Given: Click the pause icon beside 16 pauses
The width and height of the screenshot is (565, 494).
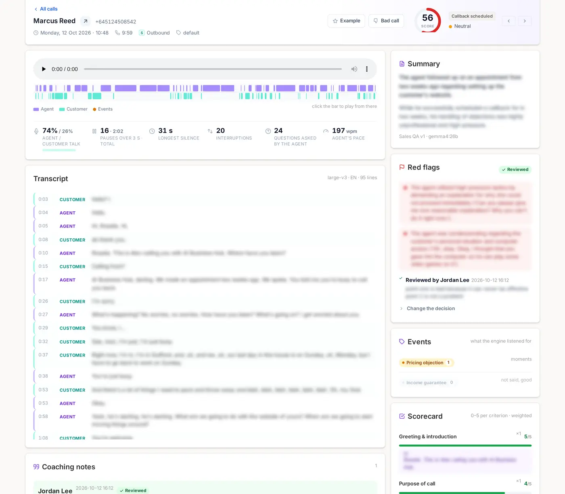Looking at the screenshot, I should coord(94,131).
